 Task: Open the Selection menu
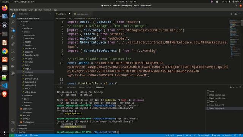click(23, 10)
